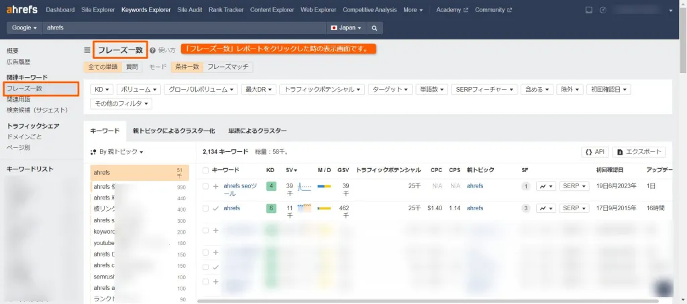Open the 初回確認日 filter dropdown
Image resolution: width=687 pixels, height=304 pixels.
608,89
